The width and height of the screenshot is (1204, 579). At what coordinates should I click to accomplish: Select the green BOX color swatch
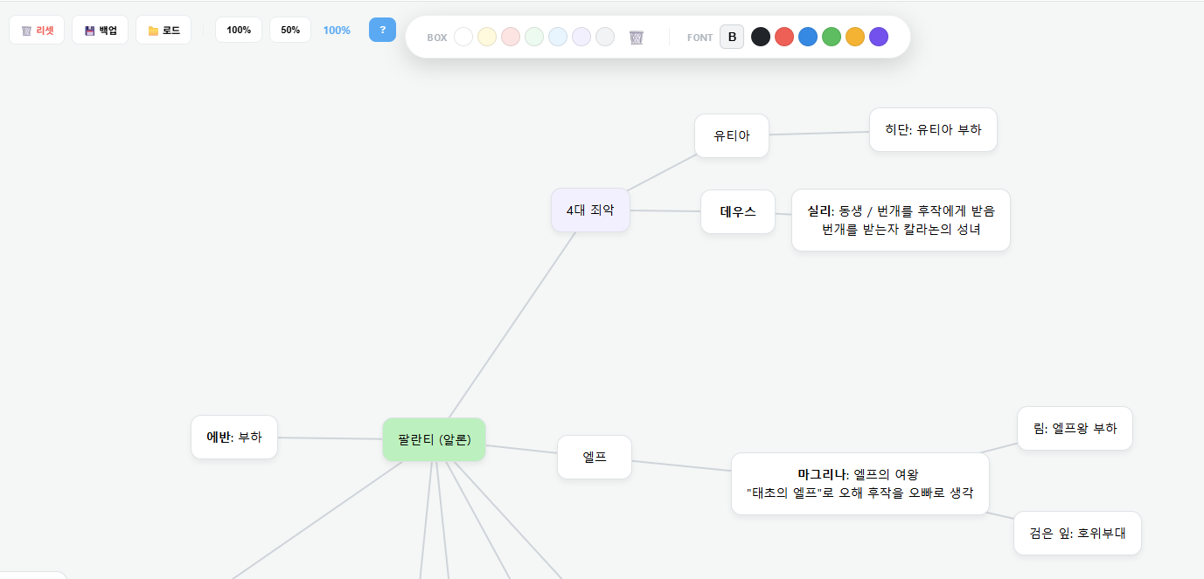click(533, 37)
